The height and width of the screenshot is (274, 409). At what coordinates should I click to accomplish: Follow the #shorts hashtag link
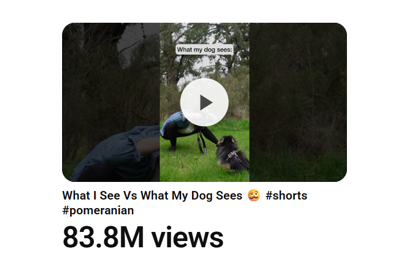[x=286, y=196]
